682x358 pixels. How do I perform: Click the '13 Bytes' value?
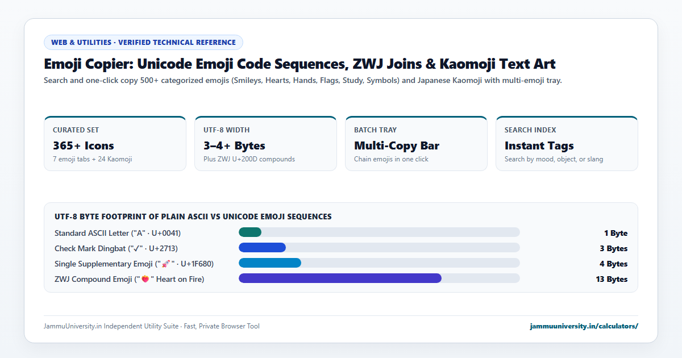[x=611, y=279]
